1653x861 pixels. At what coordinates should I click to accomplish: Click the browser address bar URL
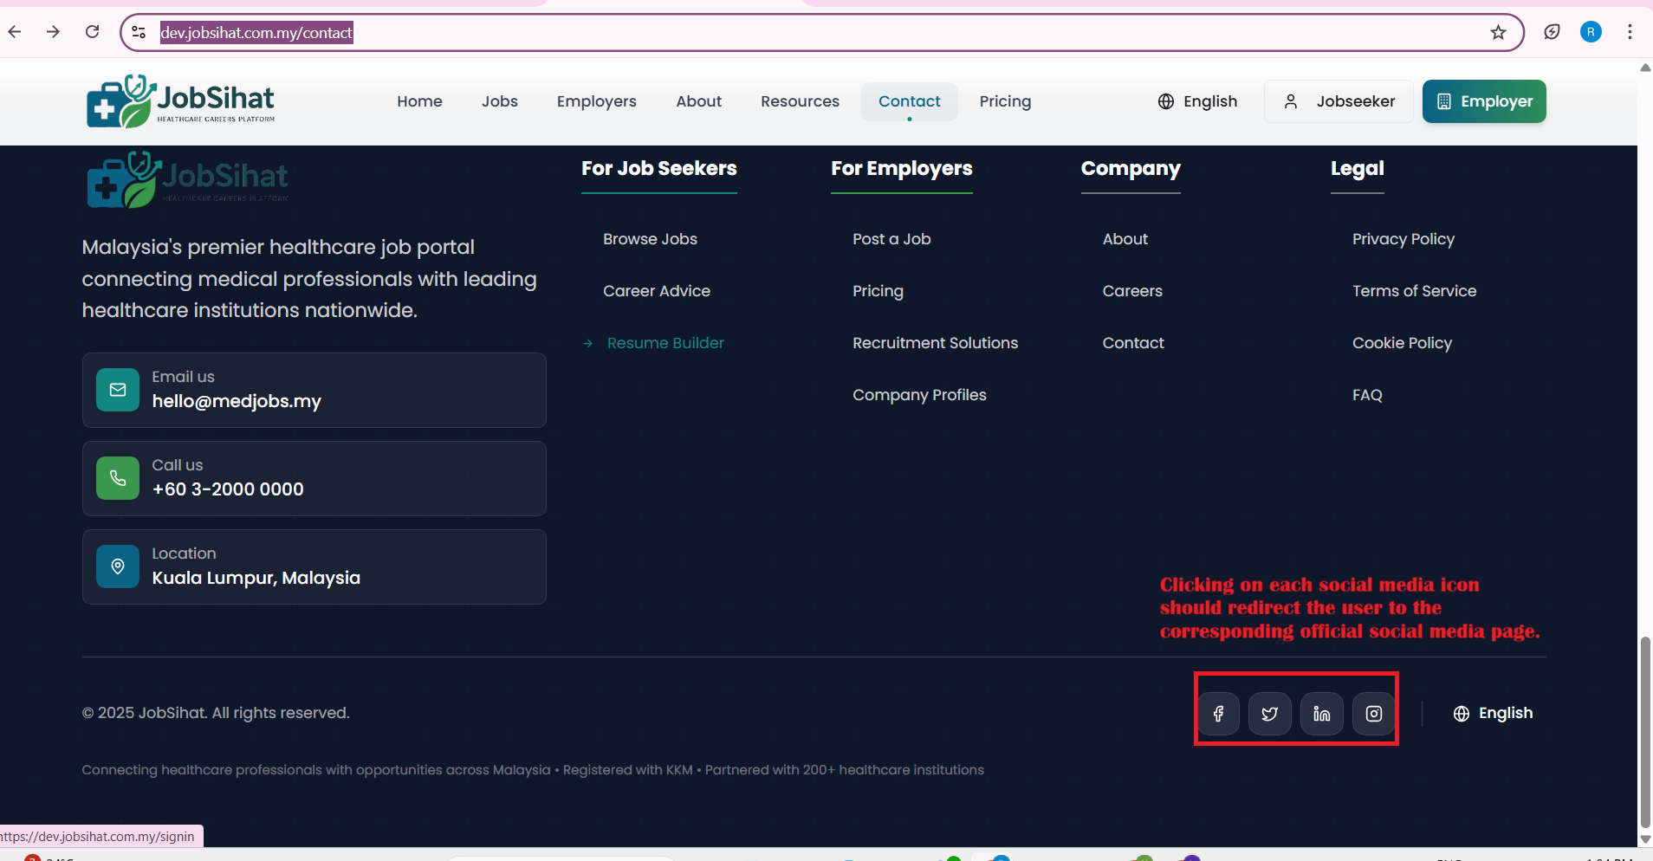256,33
